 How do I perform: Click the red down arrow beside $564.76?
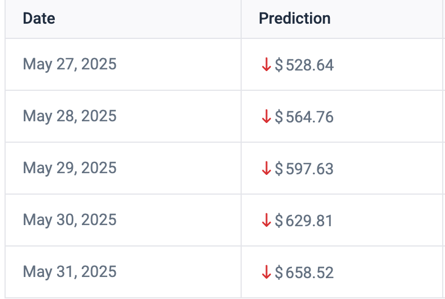266,116
